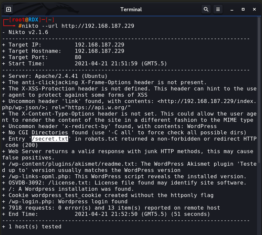This screenshot has height=235, width=262.
Task: Click the '7918 requests' summary line
Action: click(111, 208)
